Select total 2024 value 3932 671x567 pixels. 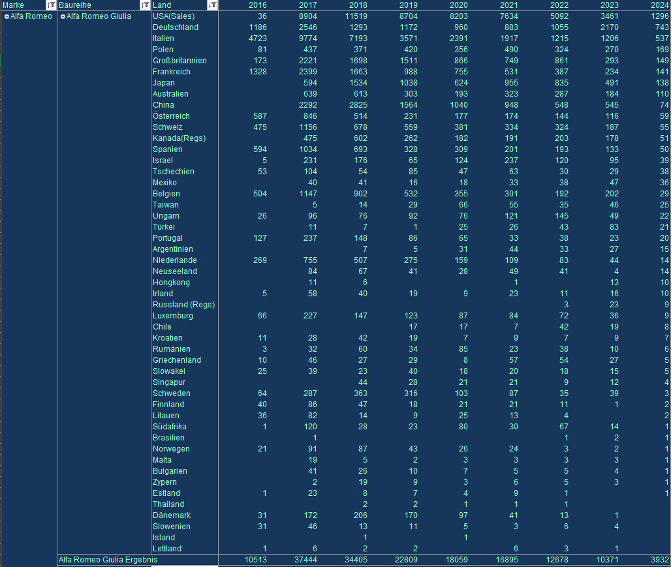[659, 560]
